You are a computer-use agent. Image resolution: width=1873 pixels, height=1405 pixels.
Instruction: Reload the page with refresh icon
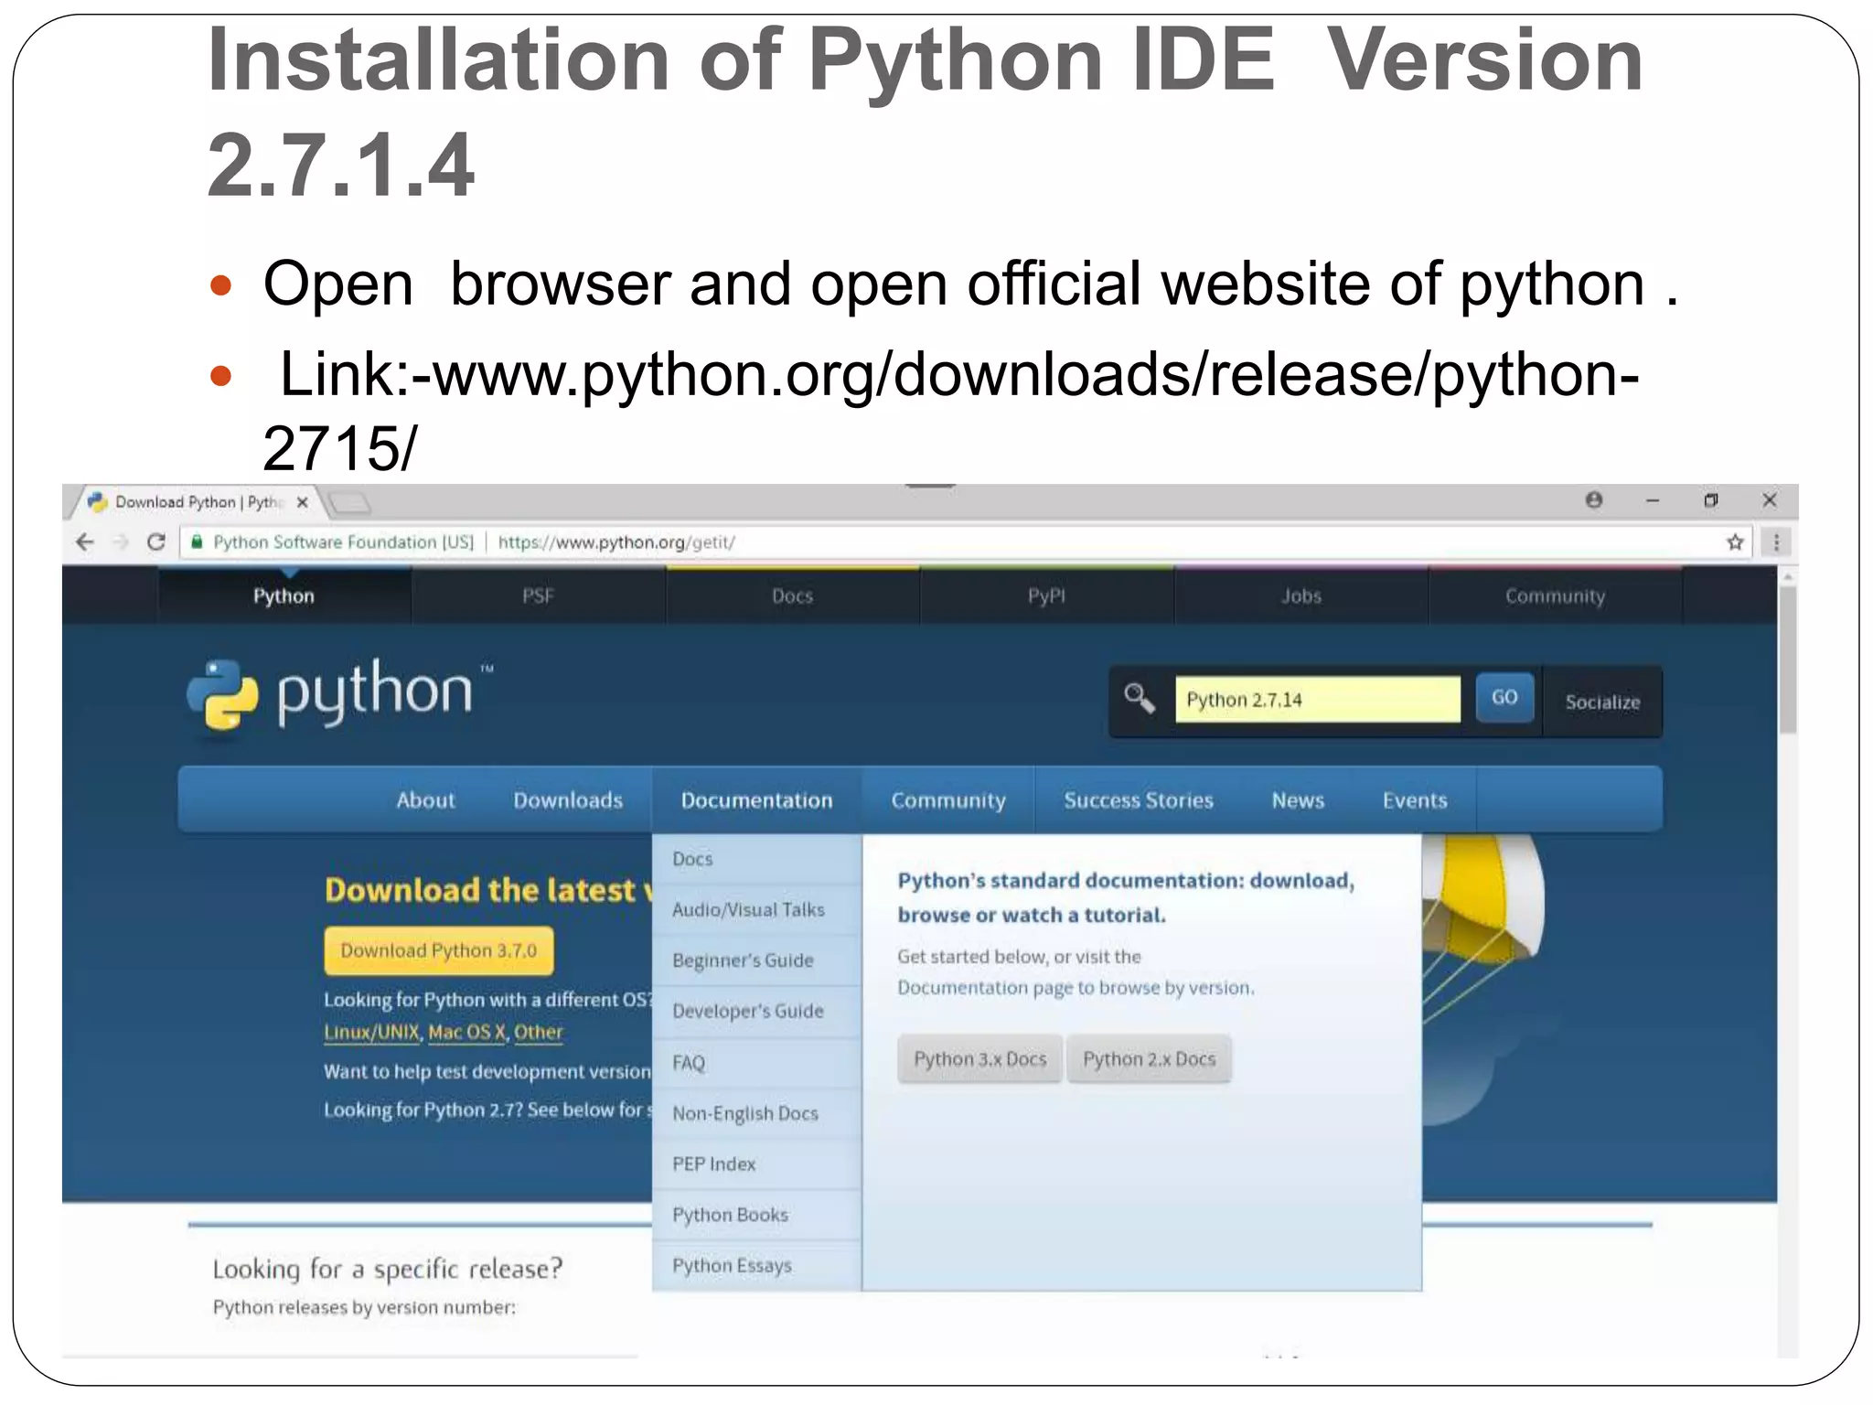156,542
